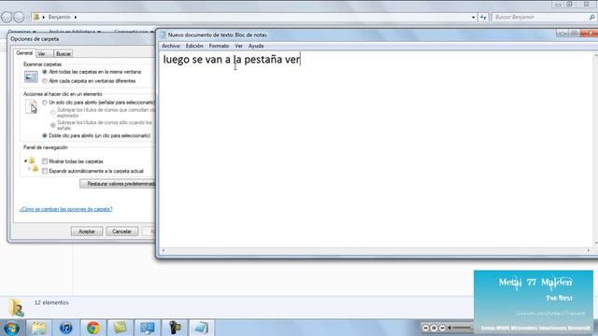598x336 pixels.
Task: Switch to the Ver tab in Opciones de carpeta
Action: click(x=41, y=54)
